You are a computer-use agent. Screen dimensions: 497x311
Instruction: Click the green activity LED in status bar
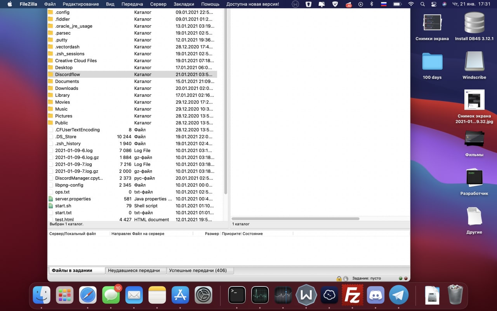click(x=401, y=278)
